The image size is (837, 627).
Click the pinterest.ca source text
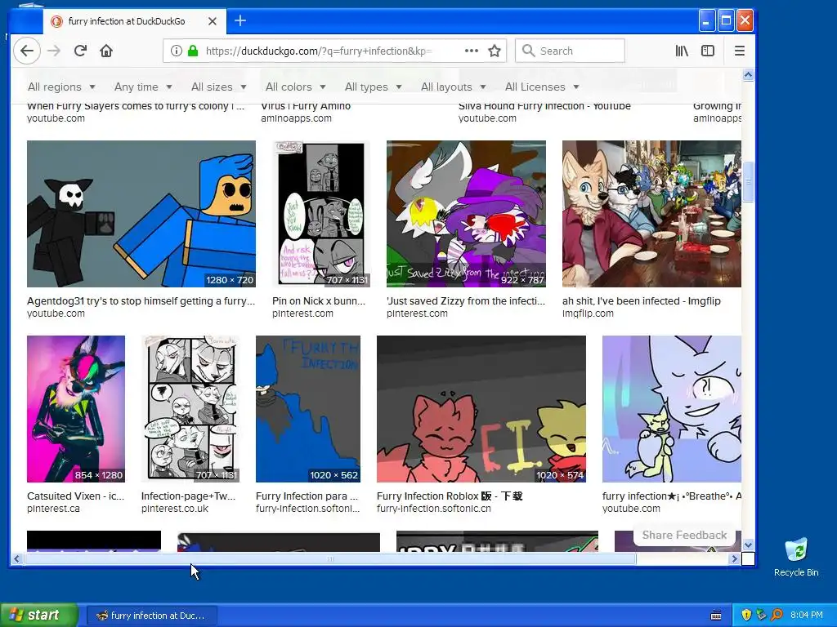click(x=53, y=509)
